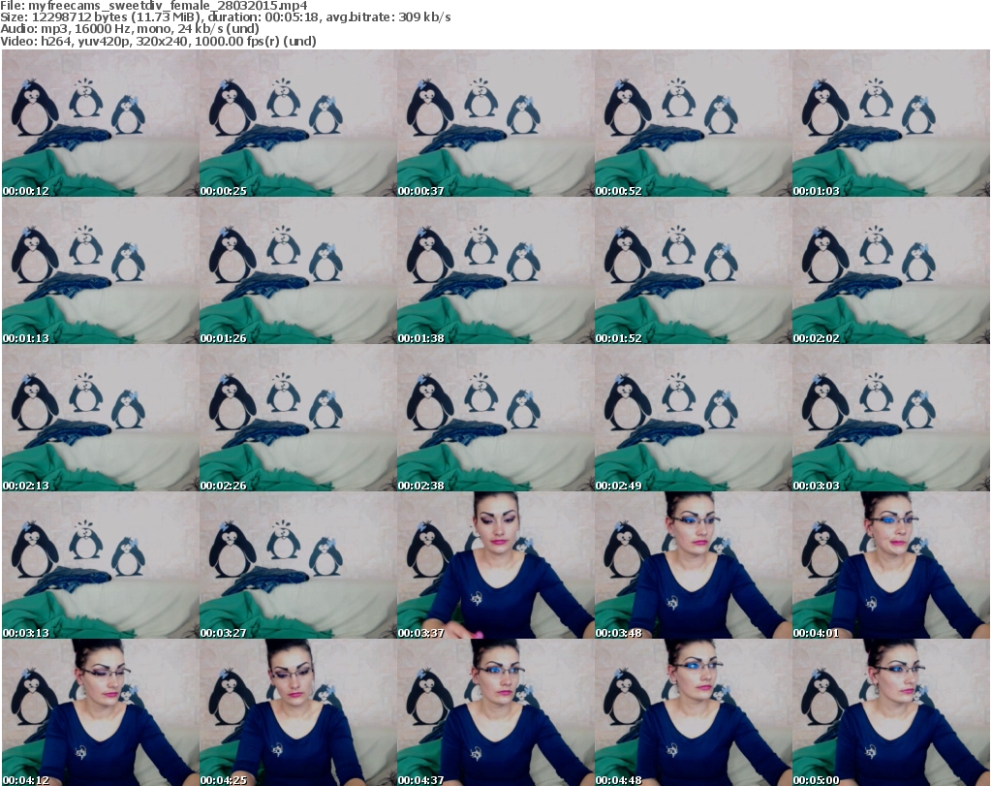Choose the 00:03:48 frame
Screen dimensions: 992x786
(693, 565)
